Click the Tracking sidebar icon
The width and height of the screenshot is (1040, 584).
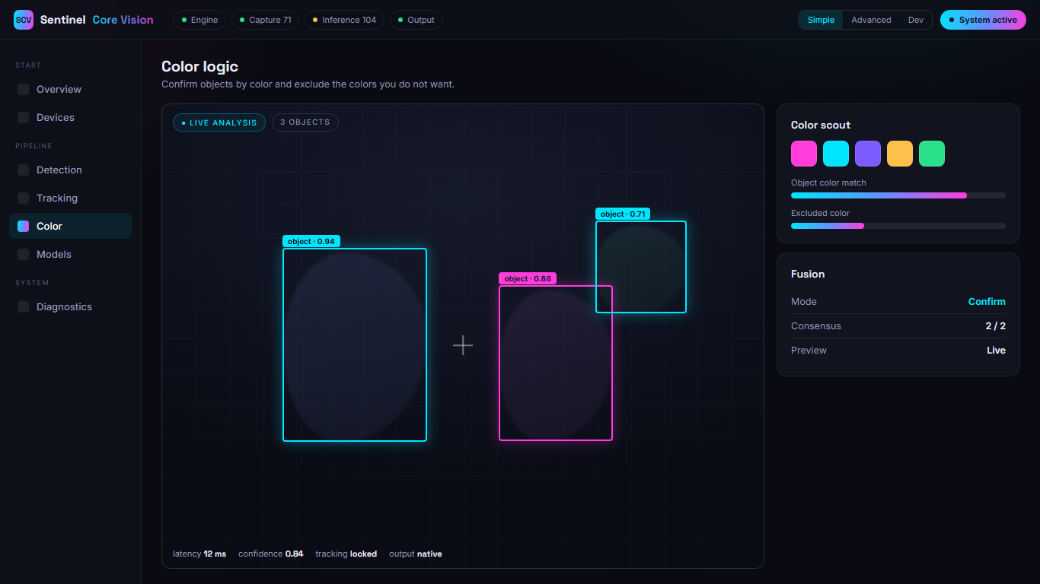[x=23, y=198]
